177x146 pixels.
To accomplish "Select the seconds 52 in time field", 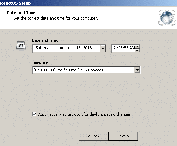I will pyautogui.click(x=126, y=48).
